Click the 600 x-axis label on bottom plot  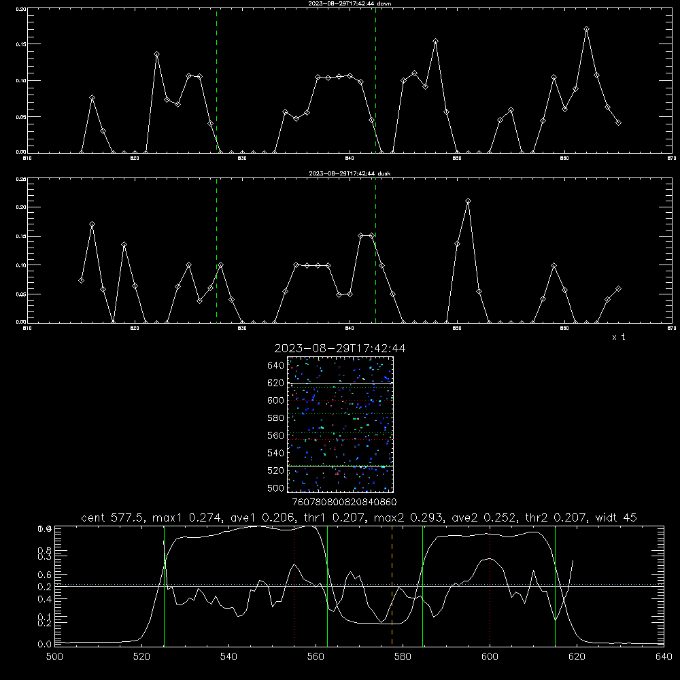pyautogui.click(x=490, y=657)
